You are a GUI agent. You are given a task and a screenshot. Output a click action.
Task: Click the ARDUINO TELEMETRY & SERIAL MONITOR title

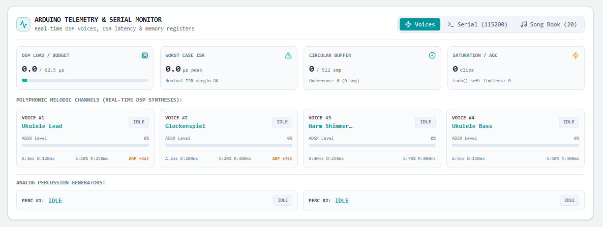click(98, 20)
